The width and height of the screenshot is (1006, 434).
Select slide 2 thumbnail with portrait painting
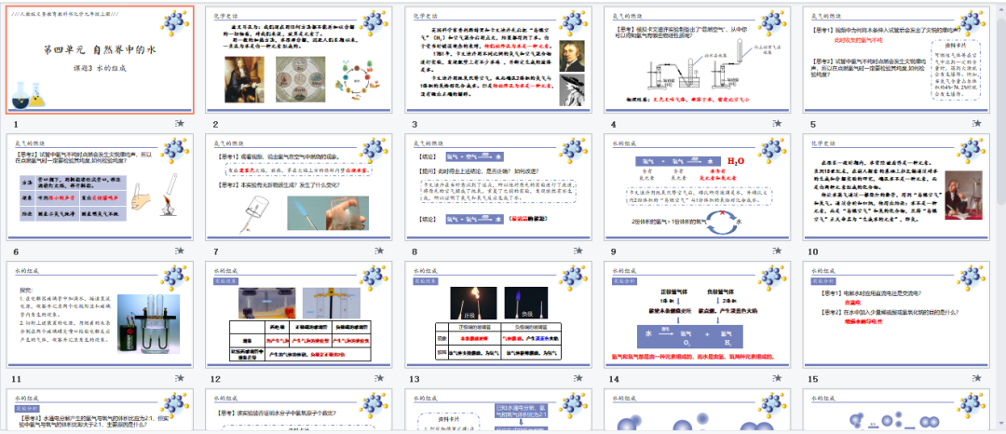pyautogui.click(x=299, y=61)
